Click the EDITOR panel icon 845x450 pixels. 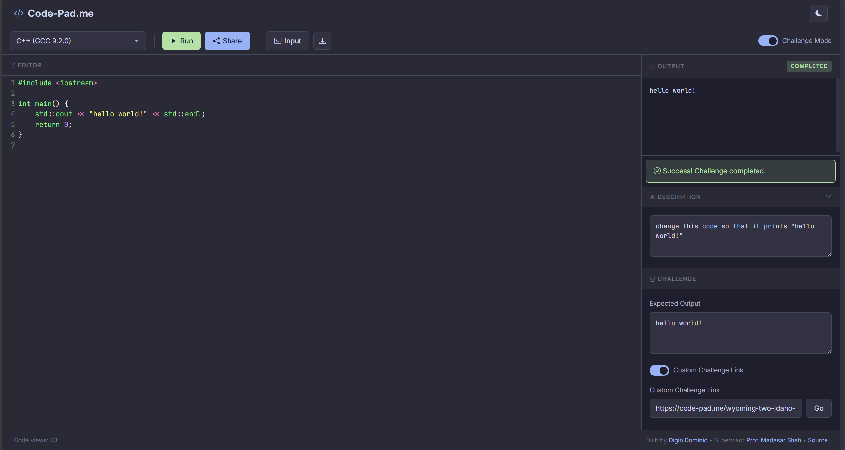13,65
